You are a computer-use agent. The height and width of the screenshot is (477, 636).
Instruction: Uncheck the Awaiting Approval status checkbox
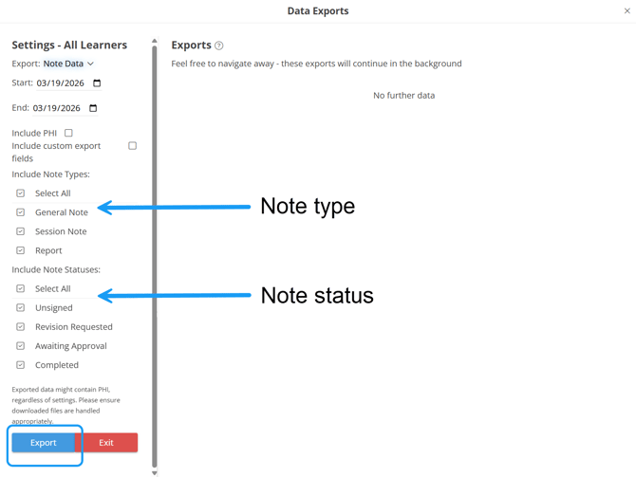(x=21, y=346)
